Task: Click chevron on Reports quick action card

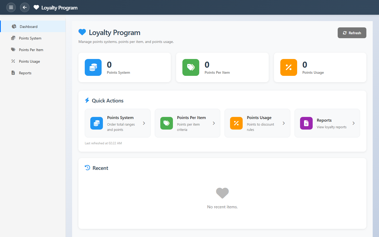Action: 353,123
